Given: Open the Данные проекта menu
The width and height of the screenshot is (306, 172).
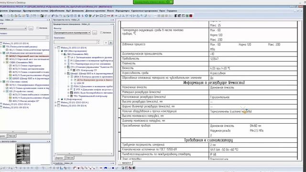Looking at the screenshot, I should click(x=95, y=11).
